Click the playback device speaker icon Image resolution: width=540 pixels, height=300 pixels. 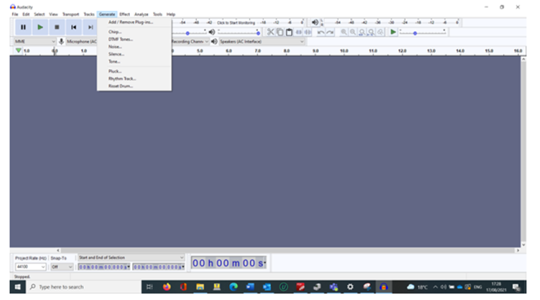pyautogui.click(x=214, y=42)
